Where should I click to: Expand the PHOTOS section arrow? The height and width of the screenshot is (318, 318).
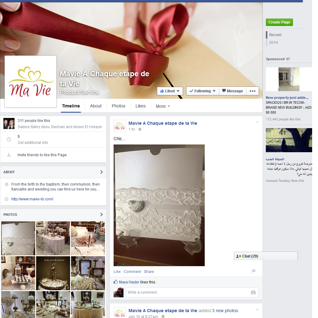(102, 215)
